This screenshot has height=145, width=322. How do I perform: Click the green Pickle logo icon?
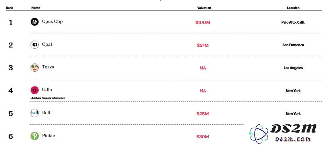(34, 136)
